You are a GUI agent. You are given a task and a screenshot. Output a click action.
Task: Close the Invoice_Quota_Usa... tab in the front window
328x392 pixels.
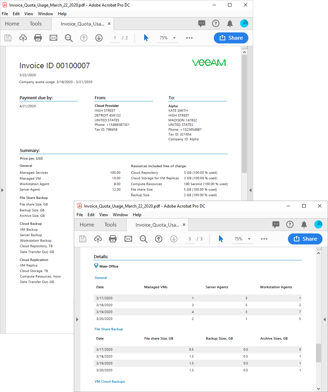coord(184,225)
